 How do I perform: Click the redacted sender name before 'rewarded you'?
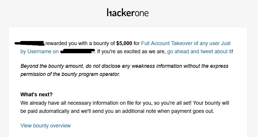[30, 43]
